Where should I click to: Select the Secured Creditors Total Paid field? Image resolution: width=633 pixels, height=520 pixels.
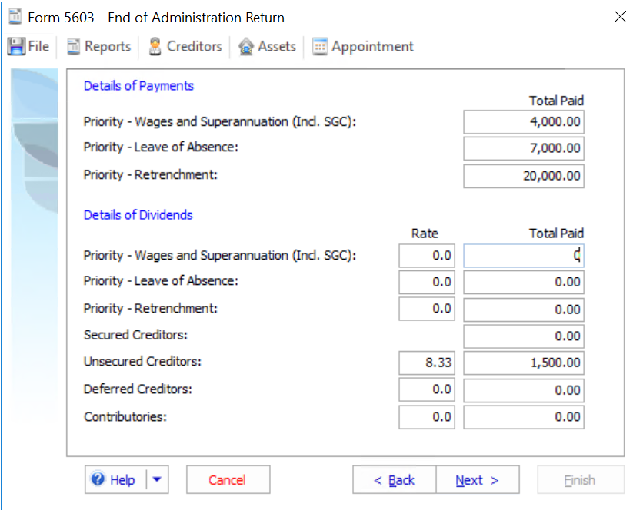coord(523,336)
